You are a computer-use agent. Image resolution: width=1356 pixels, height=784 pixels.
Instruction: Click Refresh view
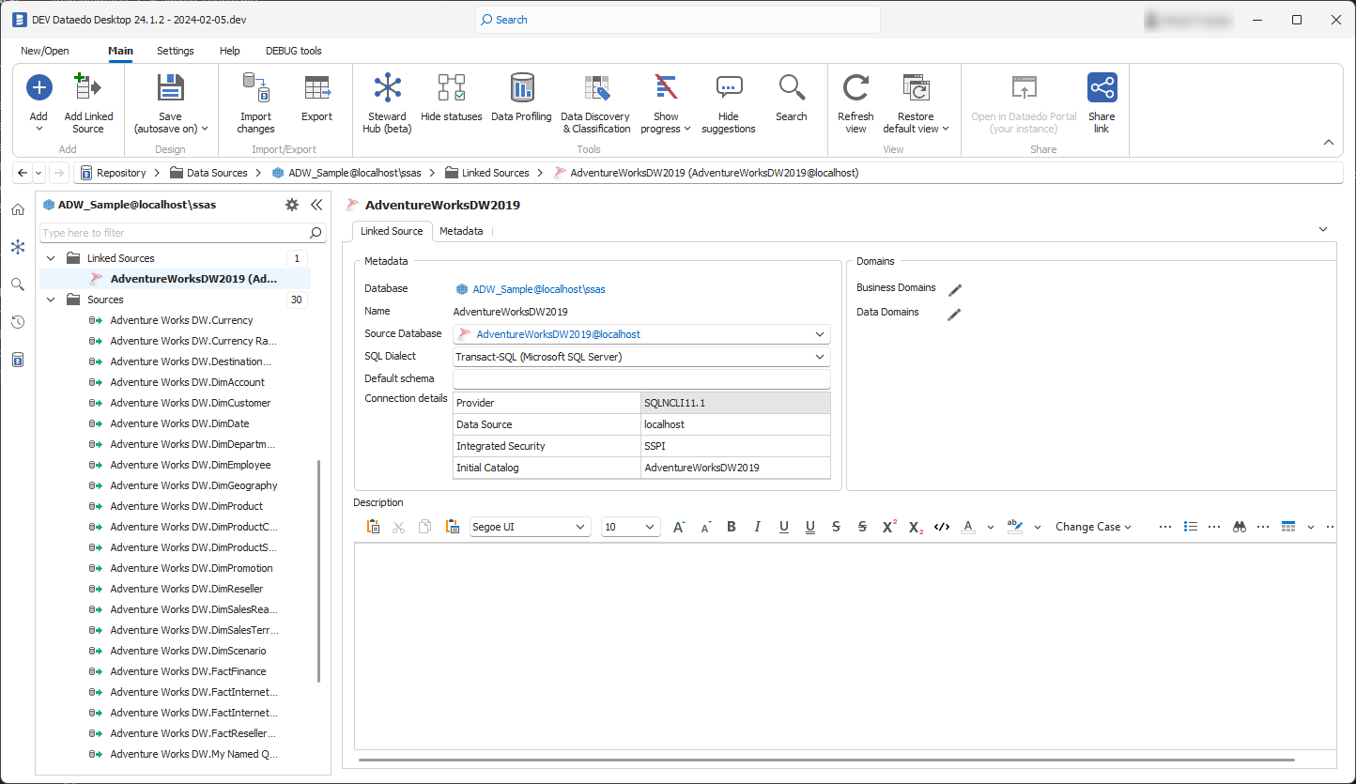click(x=855, y=103)
